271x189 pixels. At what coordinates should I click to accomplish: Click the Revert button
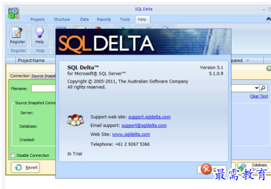pyautogui.click(x=25, y=167)
